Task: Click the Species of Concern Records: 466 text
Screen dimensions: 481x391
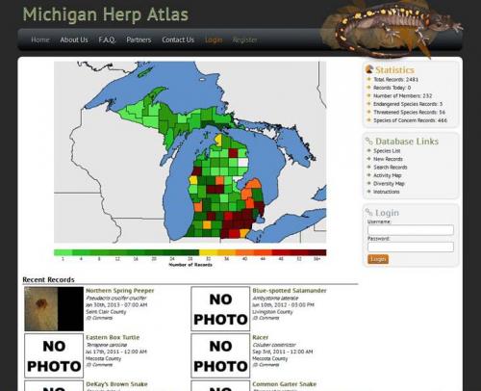Action: (x=410, y=120)
